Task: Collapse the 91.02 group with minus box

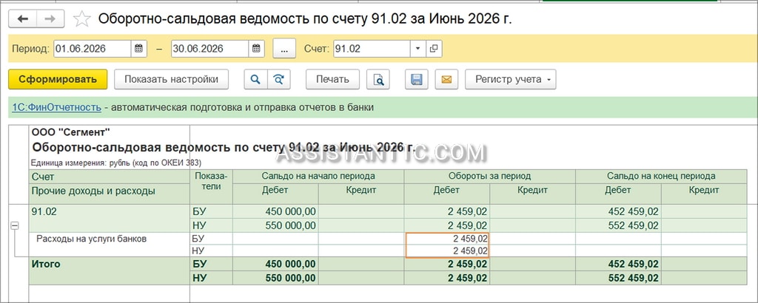Action: tap(15, 225)
